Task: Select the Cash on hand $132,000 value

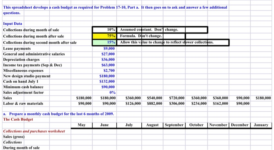Action: click(x=107, y=82)
